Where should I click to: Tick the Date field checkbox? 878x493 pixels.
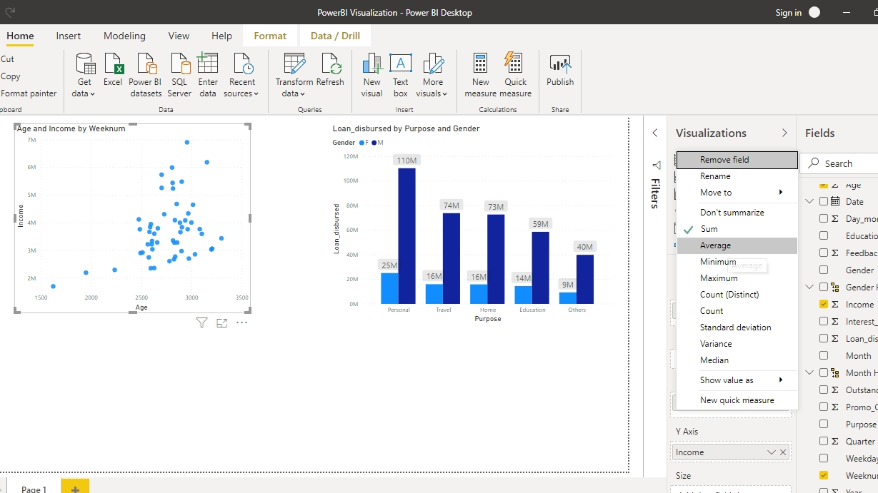(824, 202)
